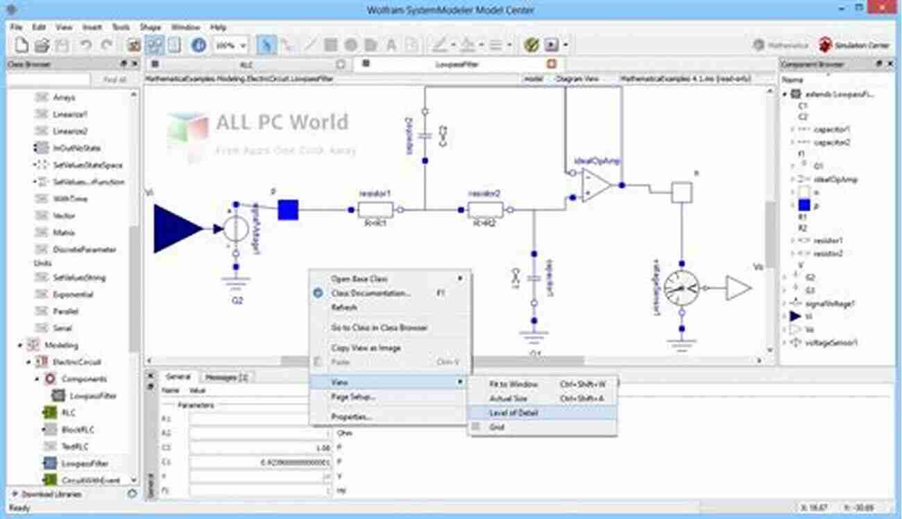Click the Save toolbar icon

click(62, 46)
